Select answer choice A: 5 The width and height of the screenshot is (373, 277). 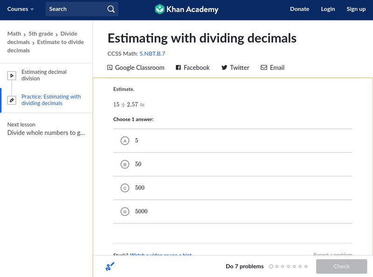(124, 141)
